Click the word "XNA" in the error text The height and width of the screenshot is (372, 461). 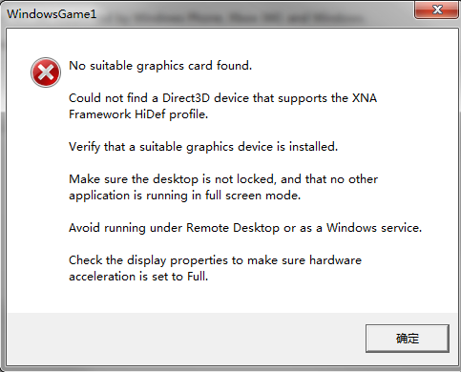tap(365, 98)
